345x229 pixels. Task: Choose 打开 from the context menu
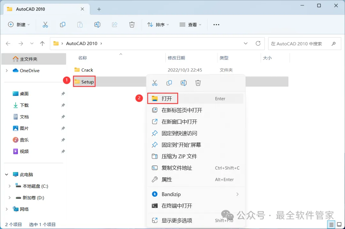(195, 99)
